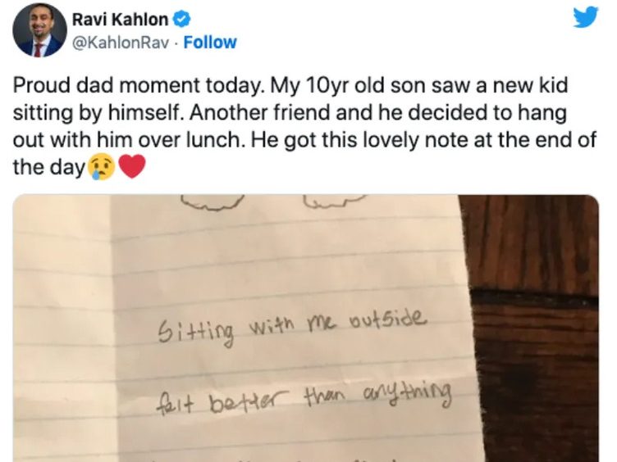Select the tweet text starting 'Proud dad moment'
Screen dimensions: 617x462
304,125
